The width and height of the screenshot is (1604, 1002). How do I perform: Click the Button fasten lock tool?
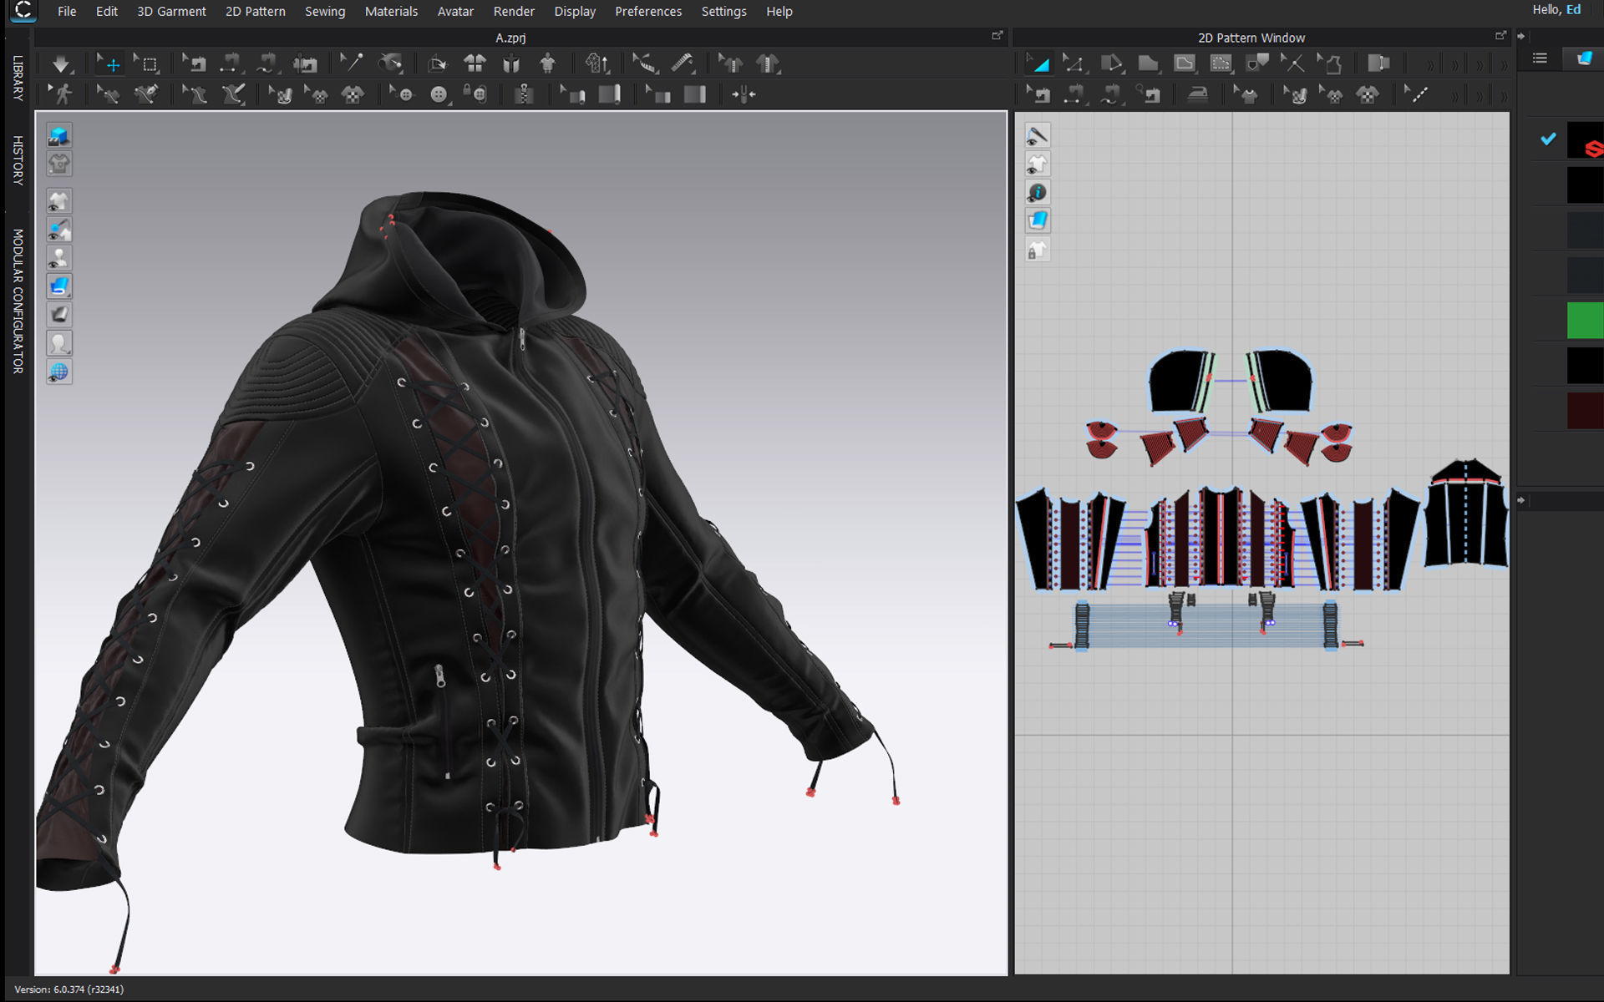(x=475, y=94)
